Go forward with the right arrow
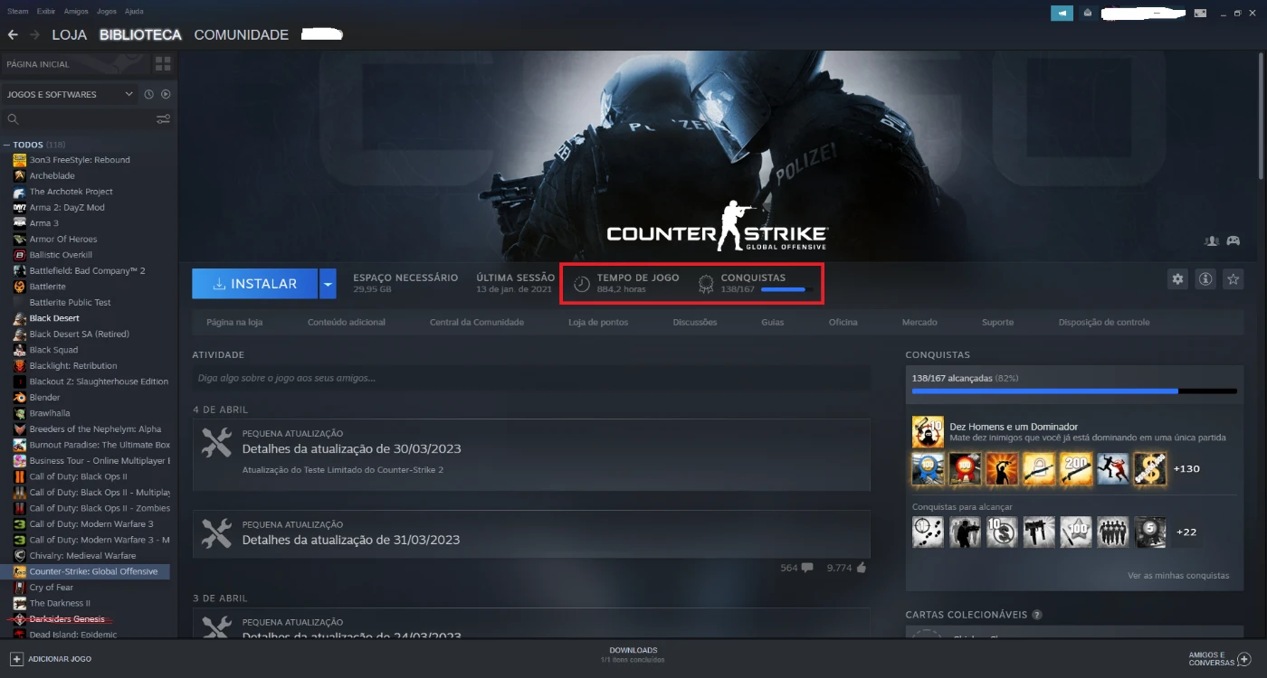 [34, 34]
